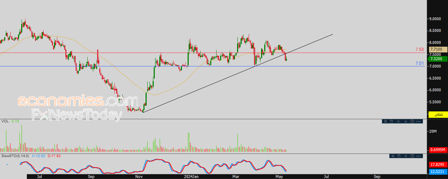Screen dimensions: 448x179
Task: Maximize the VOL indicator panel
Action: [391, 121]
